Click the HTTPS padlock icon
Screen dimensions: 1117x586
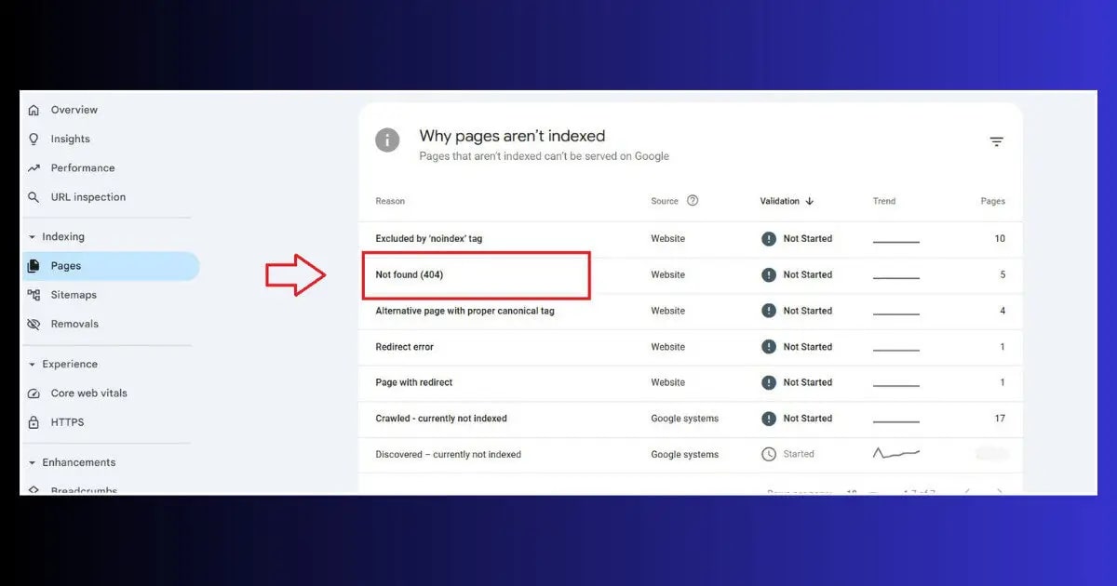(x=34, y=422)
